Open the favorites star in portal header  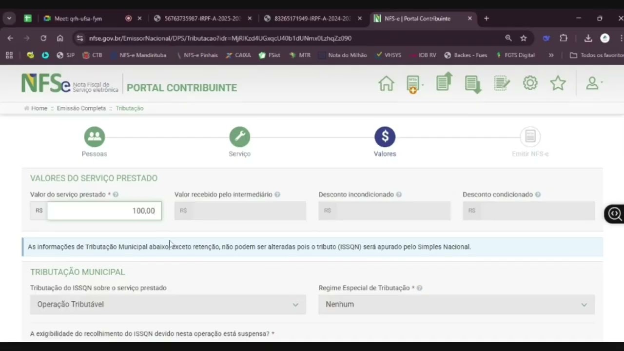pos(558,83)
